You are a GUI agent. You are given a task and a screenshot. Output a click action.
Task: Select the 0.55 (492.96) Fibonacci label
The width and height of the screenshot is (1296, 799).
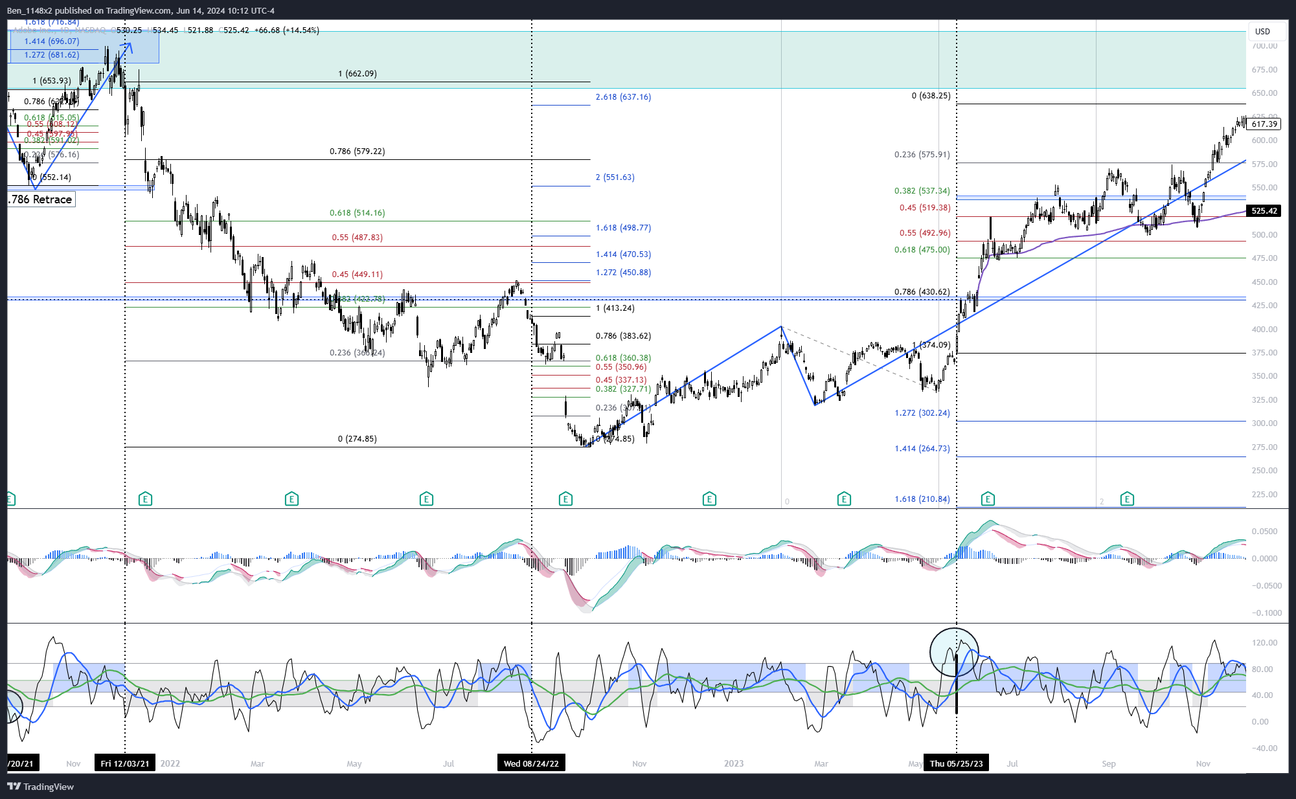click(925, 233)
